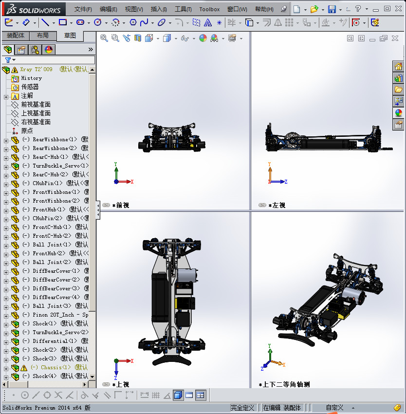
Task: Open the Section View tool
Action: [138, 38]
